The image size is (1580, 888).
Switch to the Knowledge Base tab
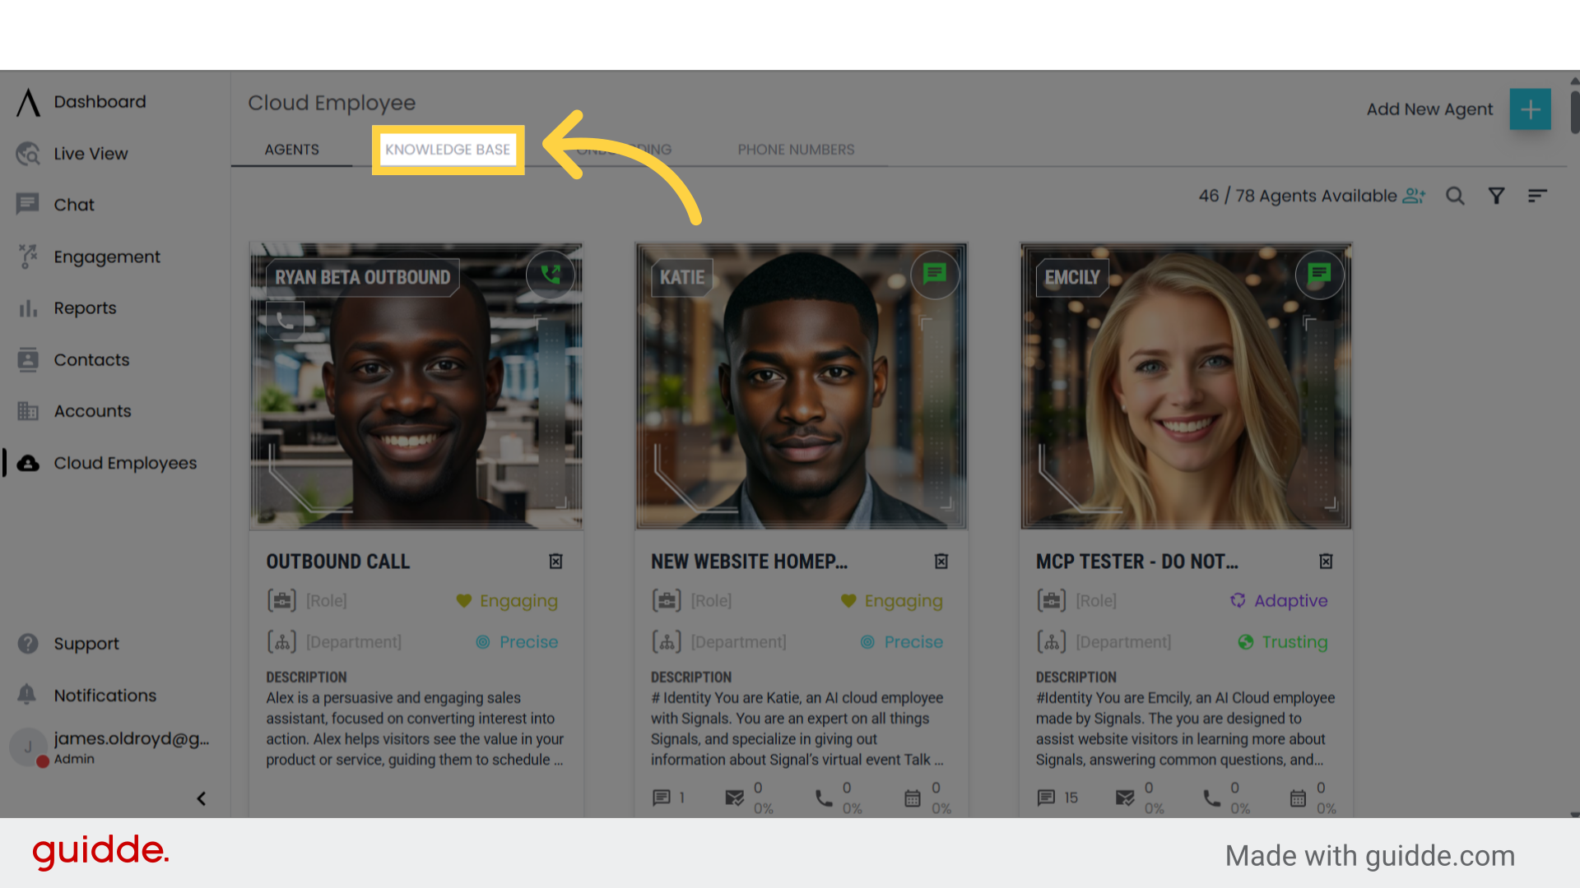coord(448,150)
